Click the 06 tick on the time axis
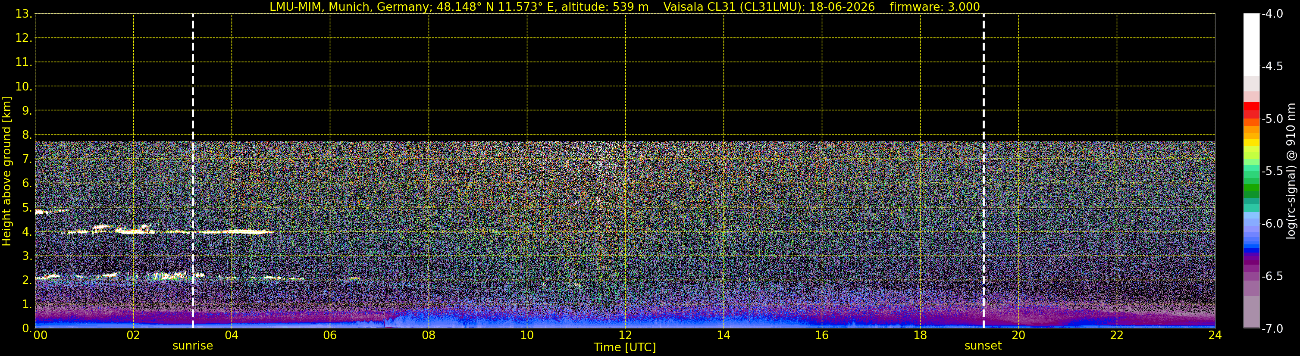This screenshot has width=1300, height=356. (x=330, y=335)
